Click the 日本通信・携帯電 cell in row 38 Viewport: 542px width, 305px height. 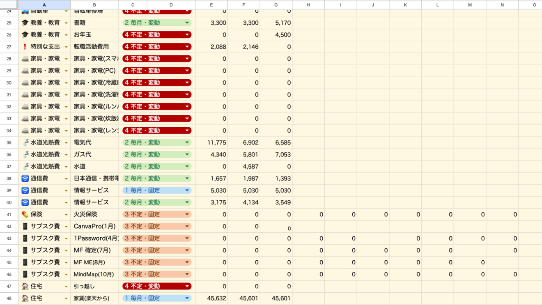coord(94,179)
